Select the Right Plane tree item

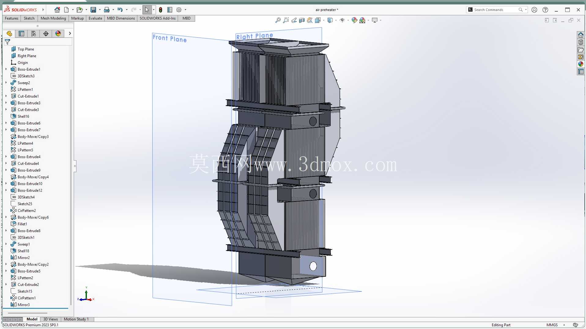click(27, 56)
